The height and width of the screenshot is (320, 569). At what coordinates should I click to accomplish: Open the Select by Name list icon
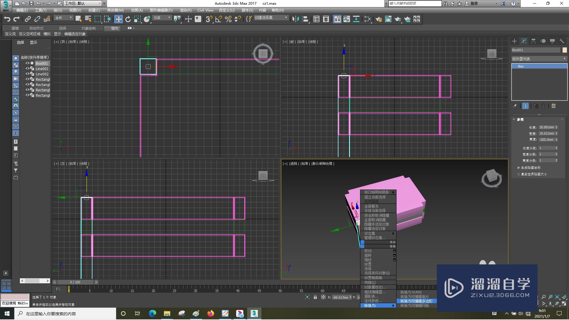tap(88, 19)
